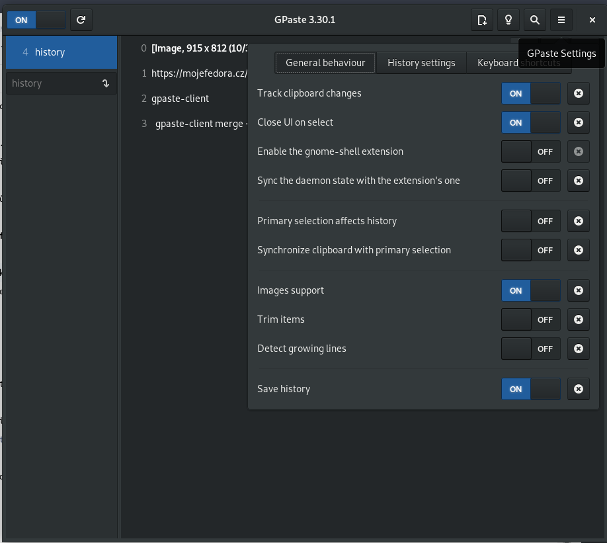The image size is (607, 543).
Task: Select the General behaviour tab
Action: [325, 63]
